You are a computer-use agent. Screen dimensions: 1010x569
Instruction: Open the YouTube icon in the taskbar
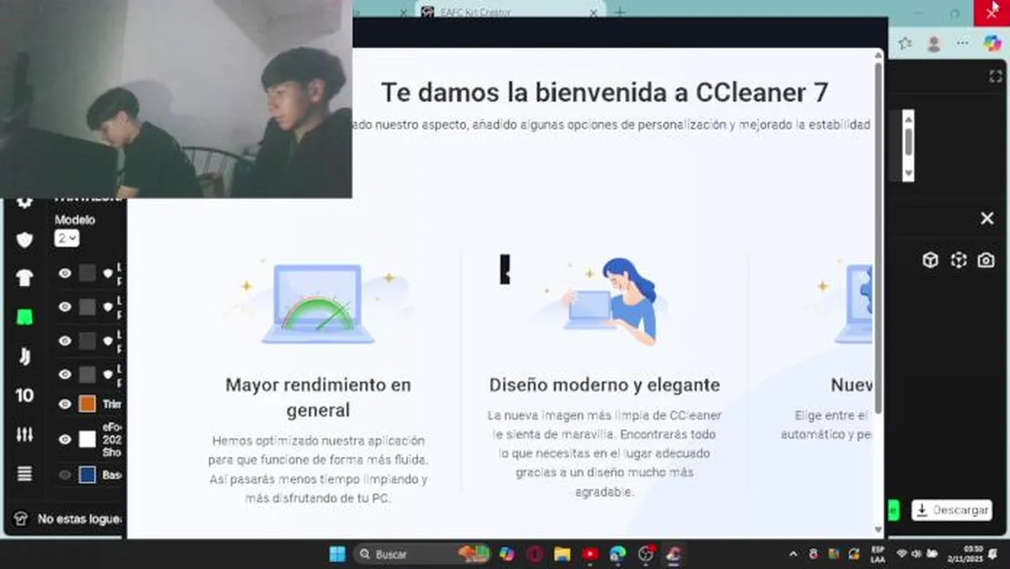click(590, 554)
